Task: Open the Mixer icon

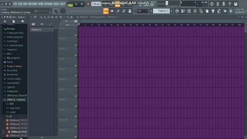Action: click(195, 11)
